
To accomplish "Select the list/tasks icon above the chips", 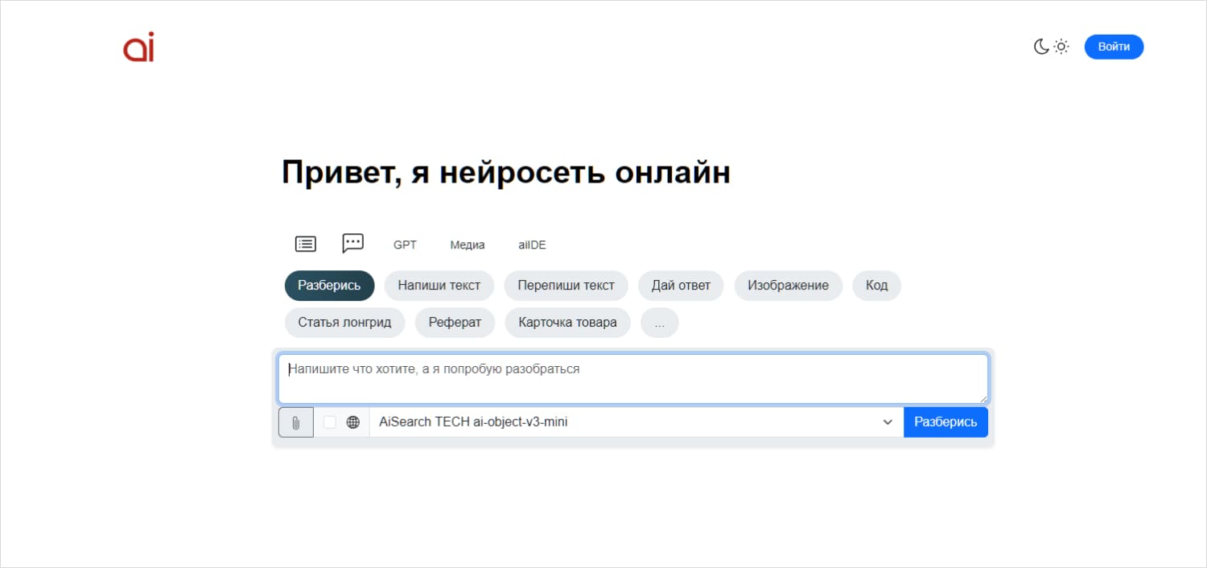I will [x=305, y=243].
